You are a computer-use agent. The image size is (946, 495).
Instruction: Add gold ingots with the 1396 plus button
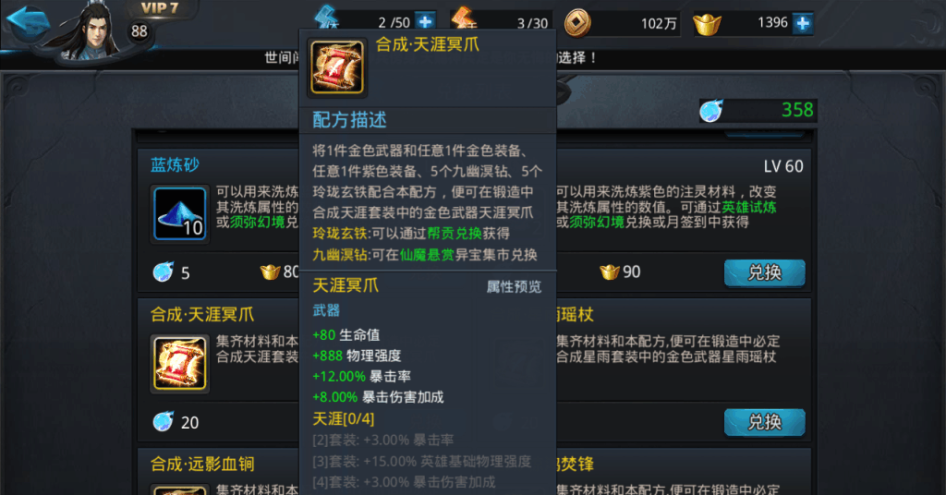803,23
